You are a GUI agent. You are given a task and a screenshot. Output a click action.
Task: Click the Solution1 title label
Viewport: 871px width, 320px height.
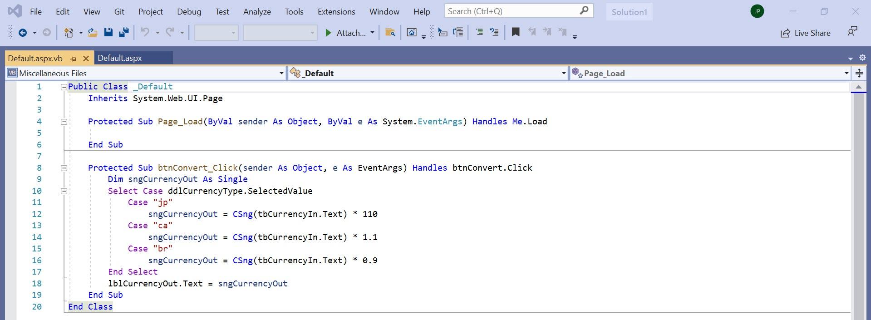(629, 12)
